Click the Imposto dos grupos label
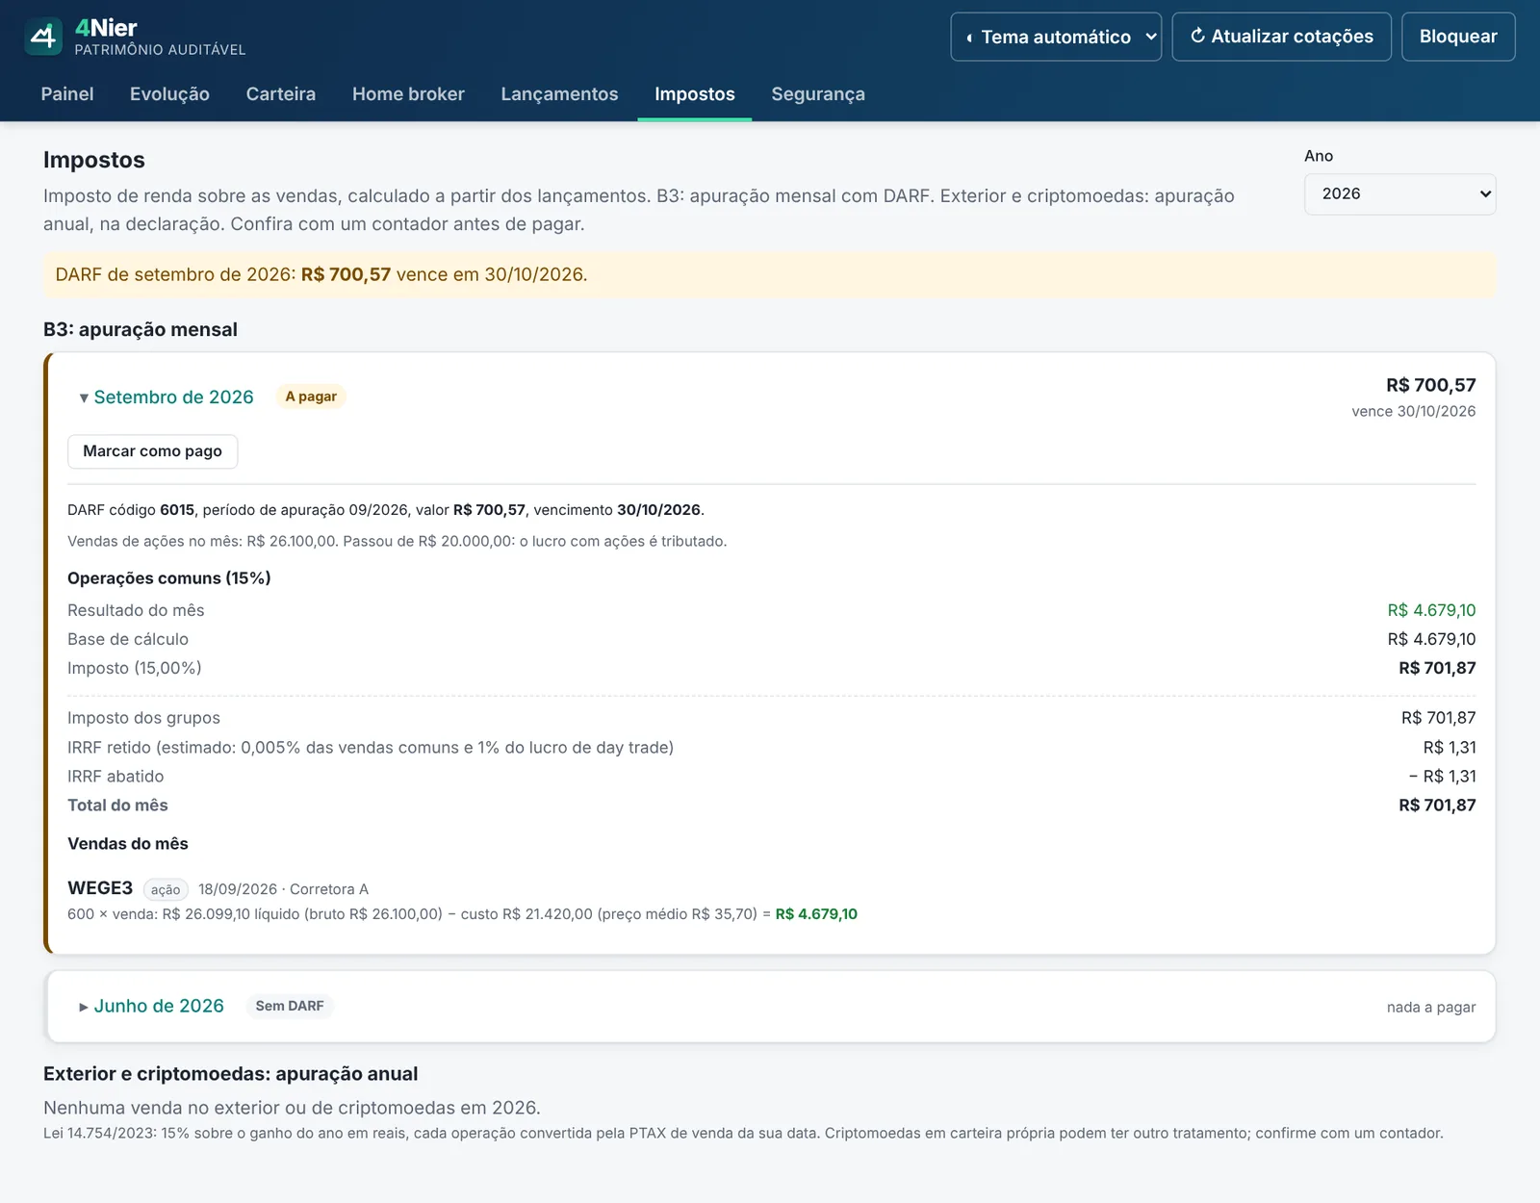This screenshot has height=1203, width=1540. click(x=143, y=718)
